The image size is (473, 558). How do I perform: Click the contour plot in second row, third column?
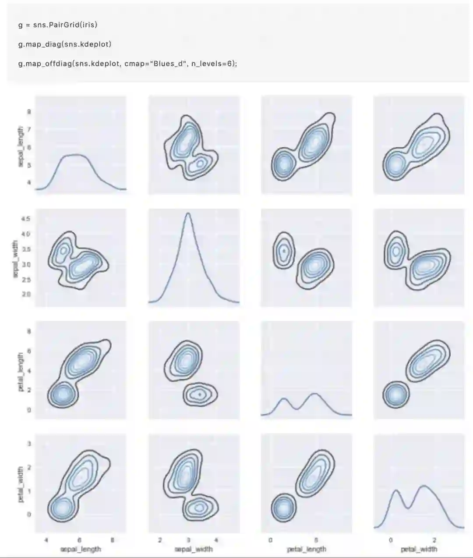pos(307,257)
